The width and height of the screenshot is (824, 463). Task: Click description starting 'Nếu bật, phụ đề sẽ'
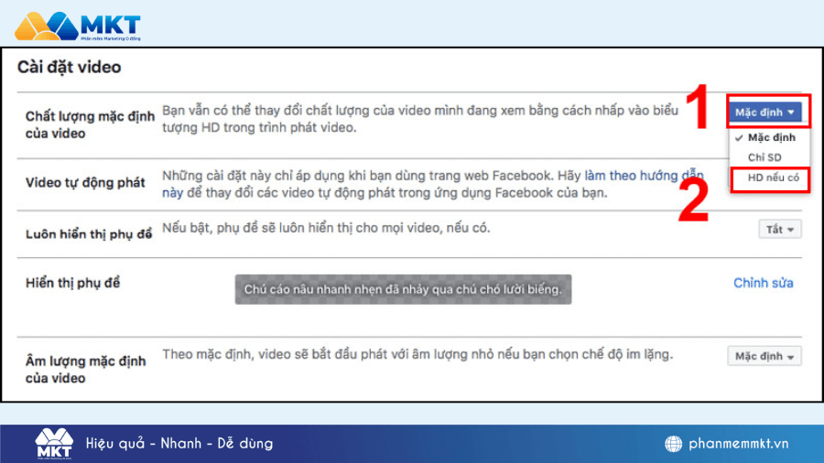(x=326, y=228)
